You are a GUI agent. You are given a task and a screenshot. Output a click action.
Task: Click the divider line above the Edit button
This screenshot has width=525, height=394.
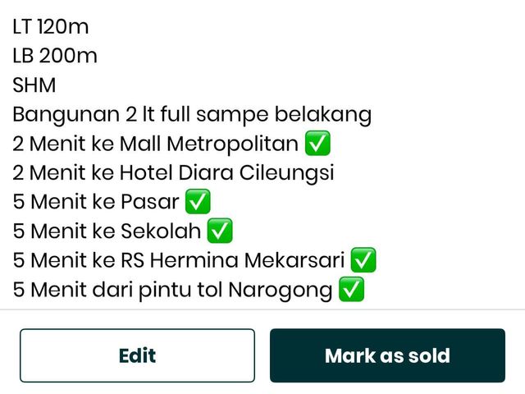point(262,310)
